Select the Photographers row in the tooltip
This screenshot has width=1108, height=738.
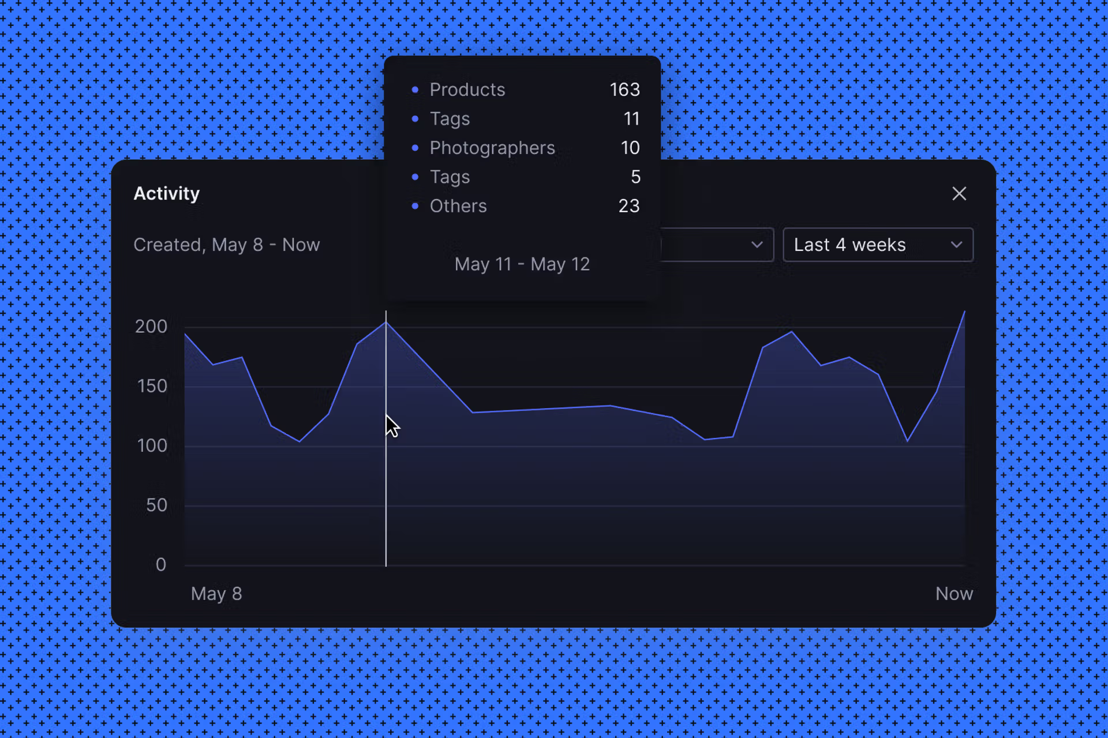pyautogui.click(x=492, y=148)
